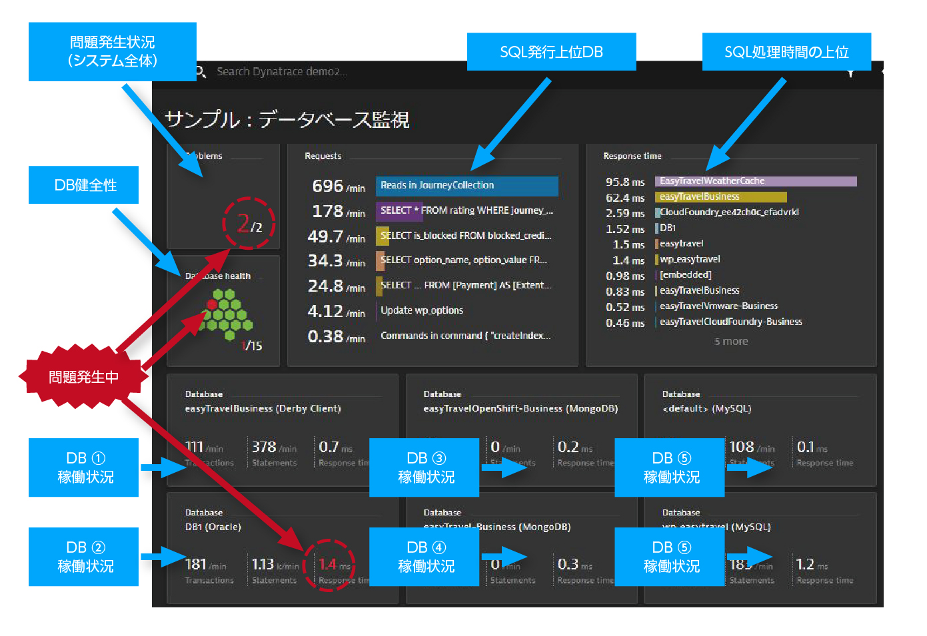The image size is (927, 636).
Task: Show the 5 more response time entries
Action: [x=731, y=342]
